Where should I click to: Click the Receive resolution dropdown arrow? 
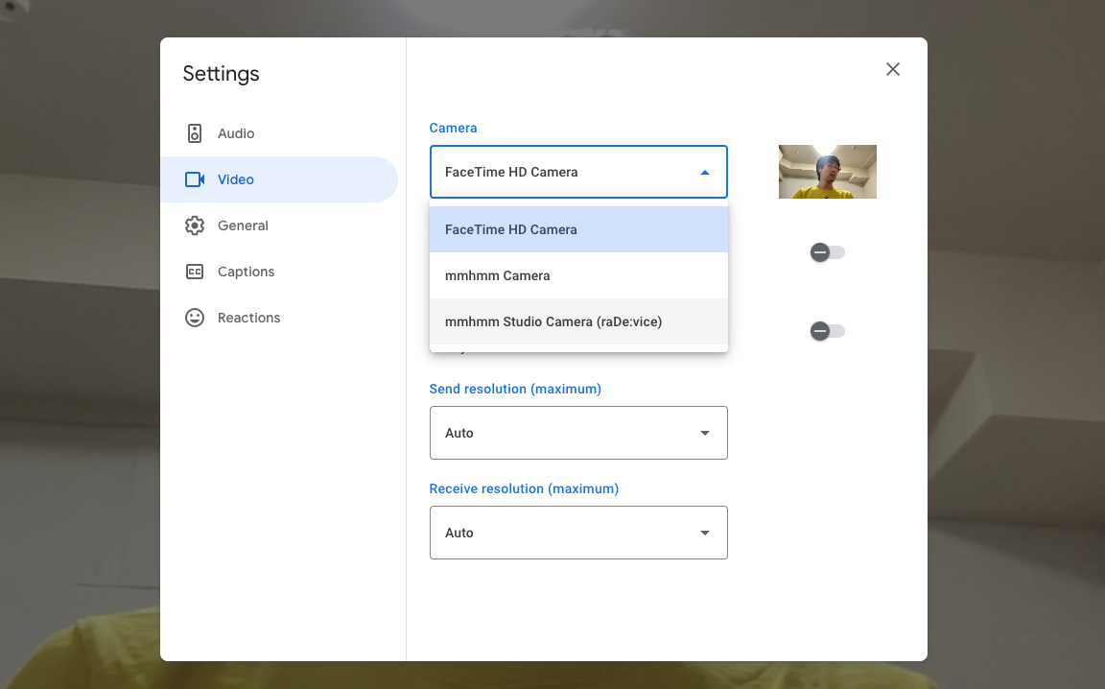click(705, 533)
